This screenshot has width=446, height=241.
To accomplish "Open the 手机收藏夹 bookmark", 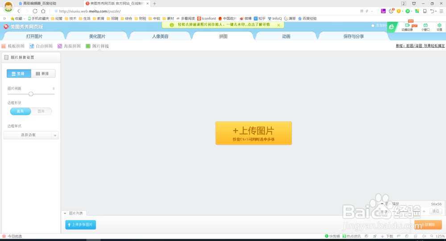I will [38, 18].
